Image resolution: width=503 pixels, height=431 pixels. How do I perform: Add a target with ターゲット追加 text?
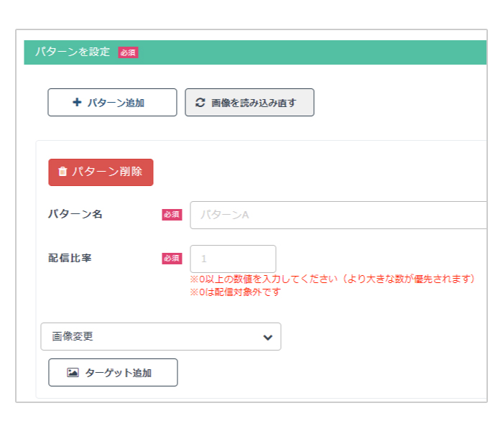point(119,373)
